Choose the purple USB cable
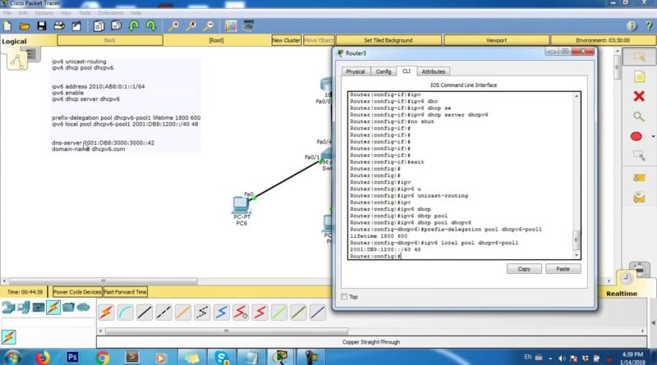 [x=318, y=313]
